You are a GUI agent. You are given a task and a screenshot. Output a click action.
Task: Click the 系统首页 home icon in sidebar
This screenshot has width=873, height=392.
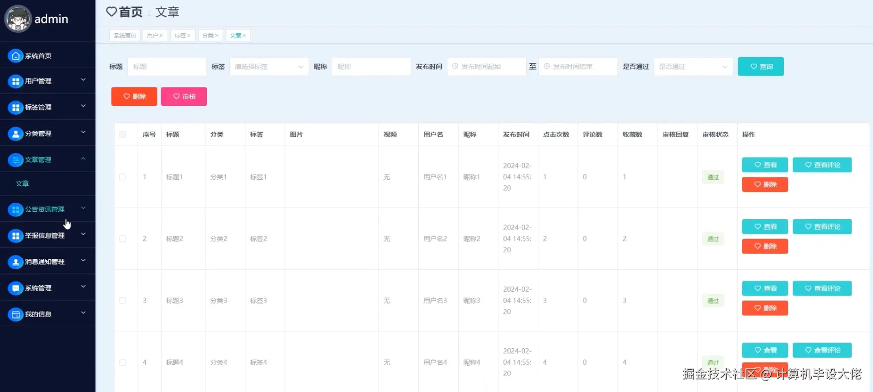click(16, 56)
